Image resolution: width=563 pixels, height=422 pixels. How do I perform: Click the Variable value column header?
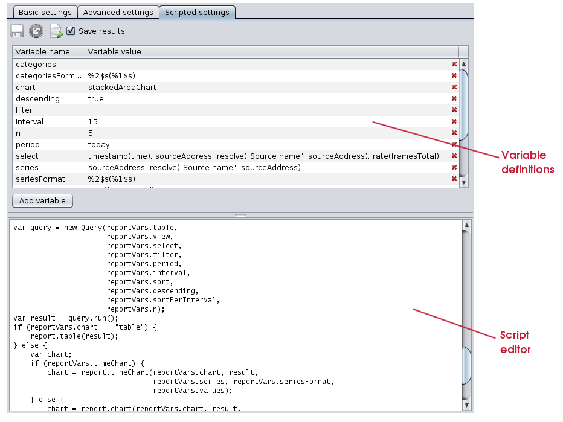pyautogui.click(x=266, y=52)
